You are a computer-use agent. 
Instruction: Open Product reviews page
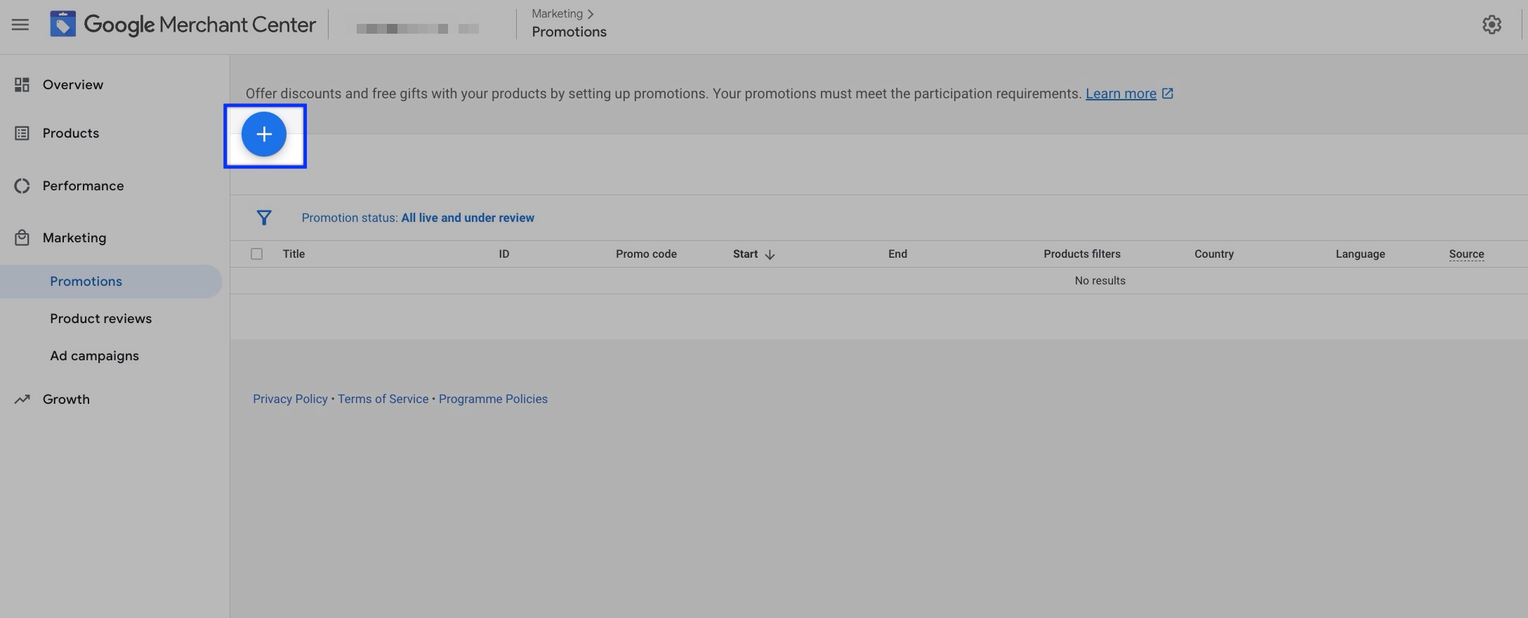[x=100, y=319]
